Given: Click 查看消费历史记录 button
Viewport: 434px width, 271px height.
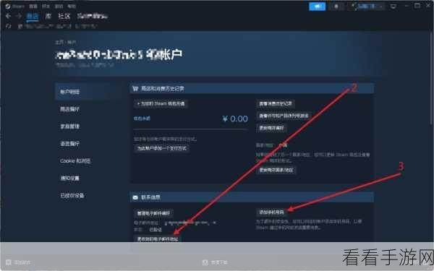Looking at the screenshot, I should point(276,103).
